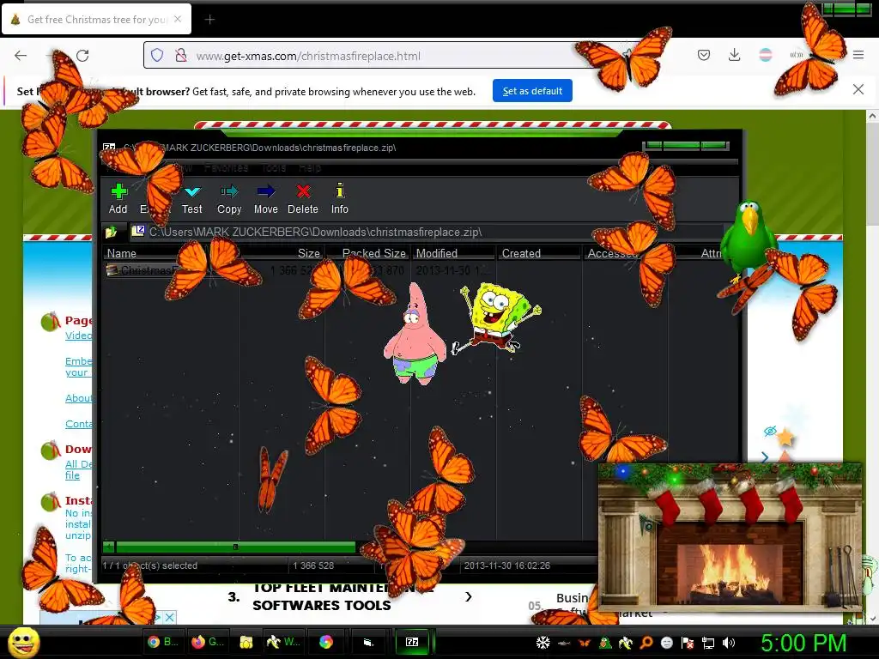Open the Conta... link in sidebar
This screenshot has height=659, width=879.
click(78, 424)
